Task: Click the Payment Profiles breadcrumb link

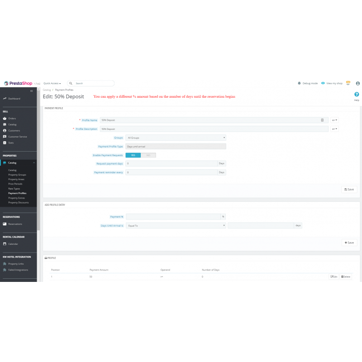Action: [x=64, y=90]
